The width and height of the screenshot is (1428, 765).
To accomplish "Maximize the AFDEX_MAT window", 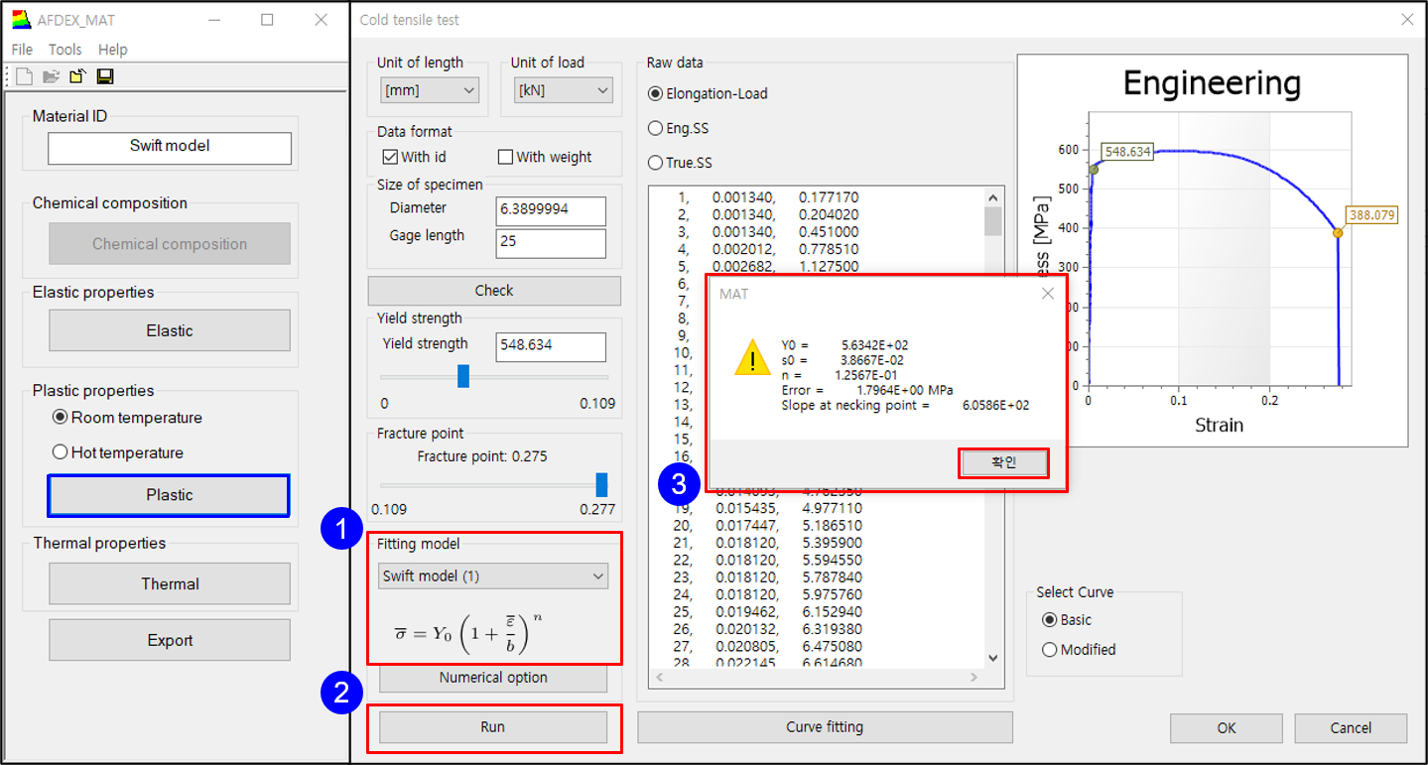I will pos(267,20).
